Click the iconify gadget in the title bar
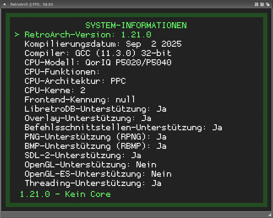The height and width of the screenshot is (218, 273). [x=256, y=4]
